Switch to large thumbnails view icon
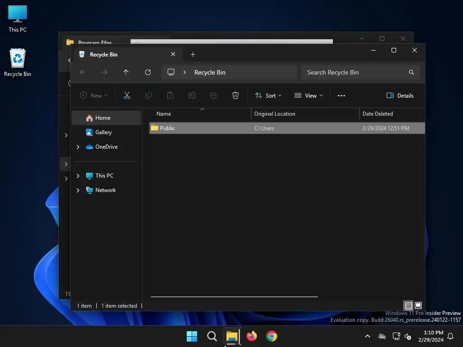463x347 pixels. pyautogui.click(x=418, y=305)
